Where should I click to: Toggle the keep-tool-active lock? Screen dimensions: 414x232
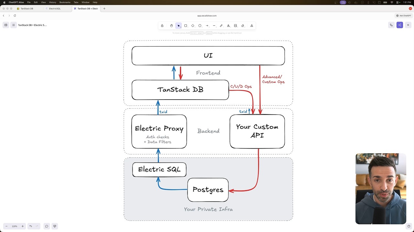(x=162, y=25)
